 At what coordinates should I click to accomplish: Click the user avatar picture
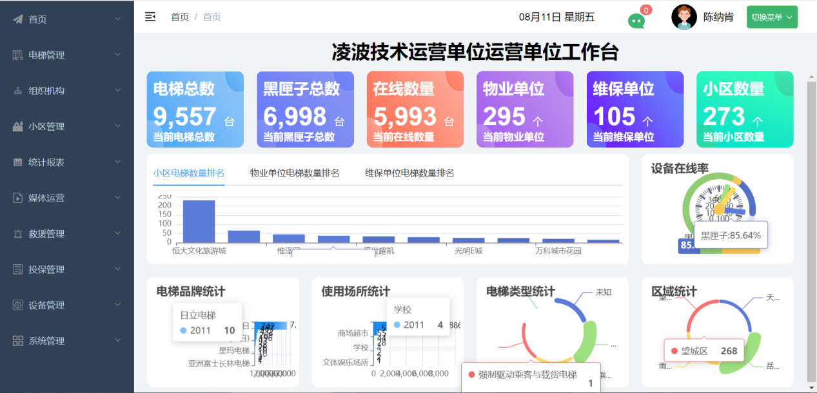tap(684, 17)
